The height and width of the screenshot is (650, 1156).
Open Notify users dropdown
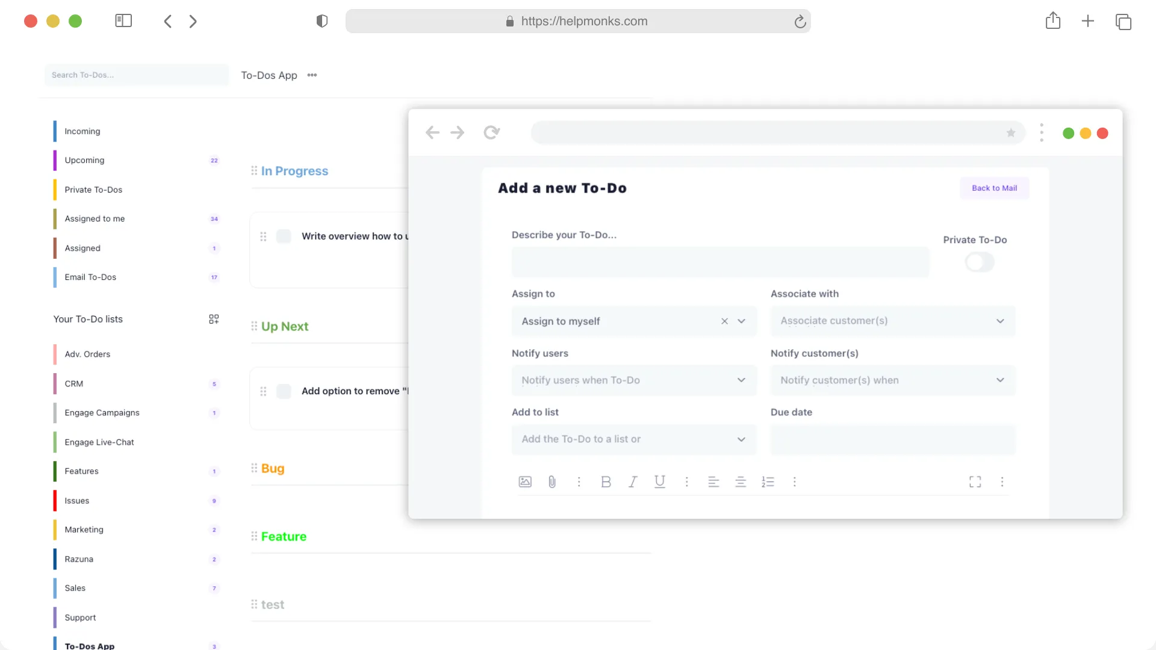(x=634, y=380)
